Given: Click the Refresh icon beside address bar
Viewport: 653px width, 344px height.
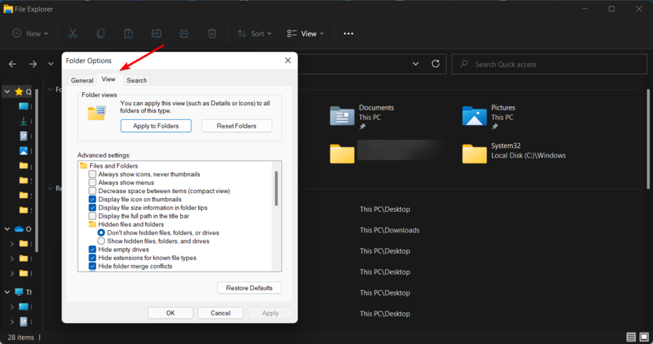Looking at the screenshot, I should click(x=435, y=64).
